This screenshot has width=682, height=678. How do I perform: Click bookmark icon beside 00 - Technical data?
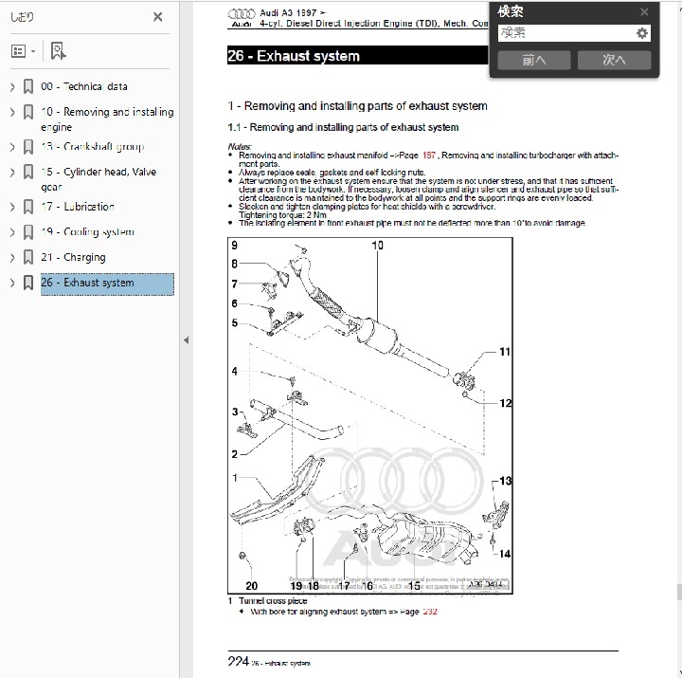28,86
